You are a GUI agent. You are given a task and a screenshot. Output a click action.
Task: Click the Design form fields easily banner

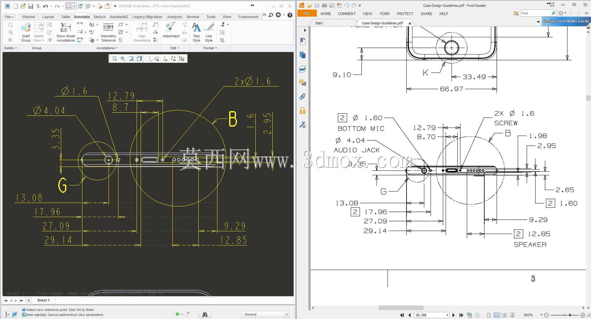[566, 21]
